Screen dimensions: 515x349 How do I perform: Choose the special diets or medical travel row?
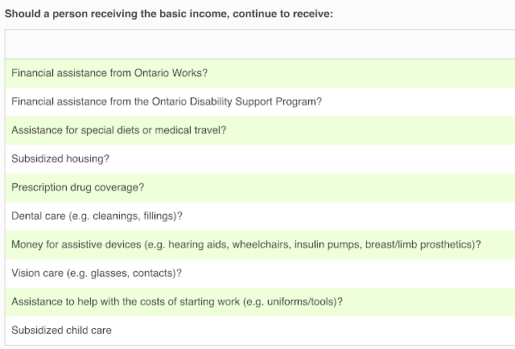click(x=119, y=129)
